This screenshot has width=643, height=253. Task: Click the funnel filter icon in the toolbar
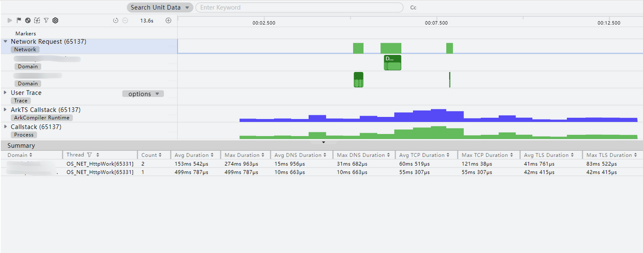(x=46, y=20)
